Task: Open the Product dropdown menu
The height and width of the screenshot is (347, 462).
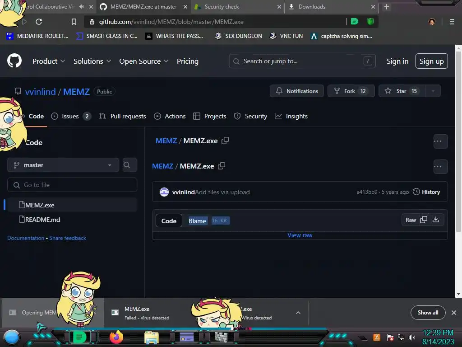Action: click(x=49, y=61)
